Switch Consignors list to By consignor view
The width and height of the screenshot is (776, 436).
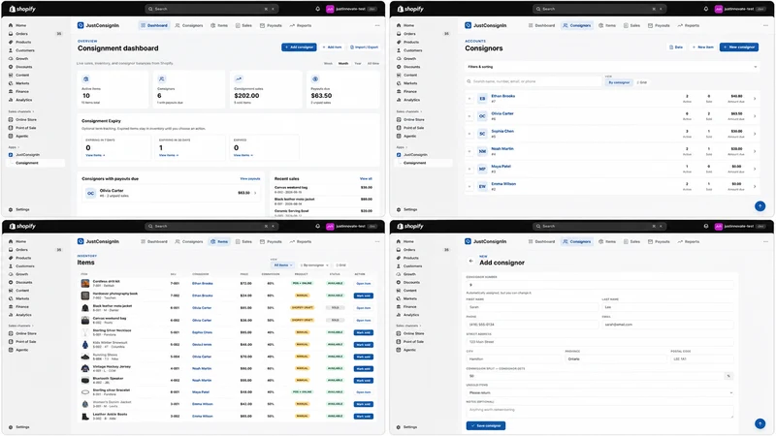(619, 82)
